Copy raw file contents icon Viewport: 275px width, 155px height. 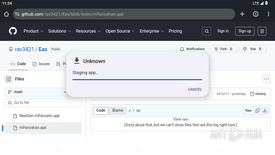click(258, 111)
